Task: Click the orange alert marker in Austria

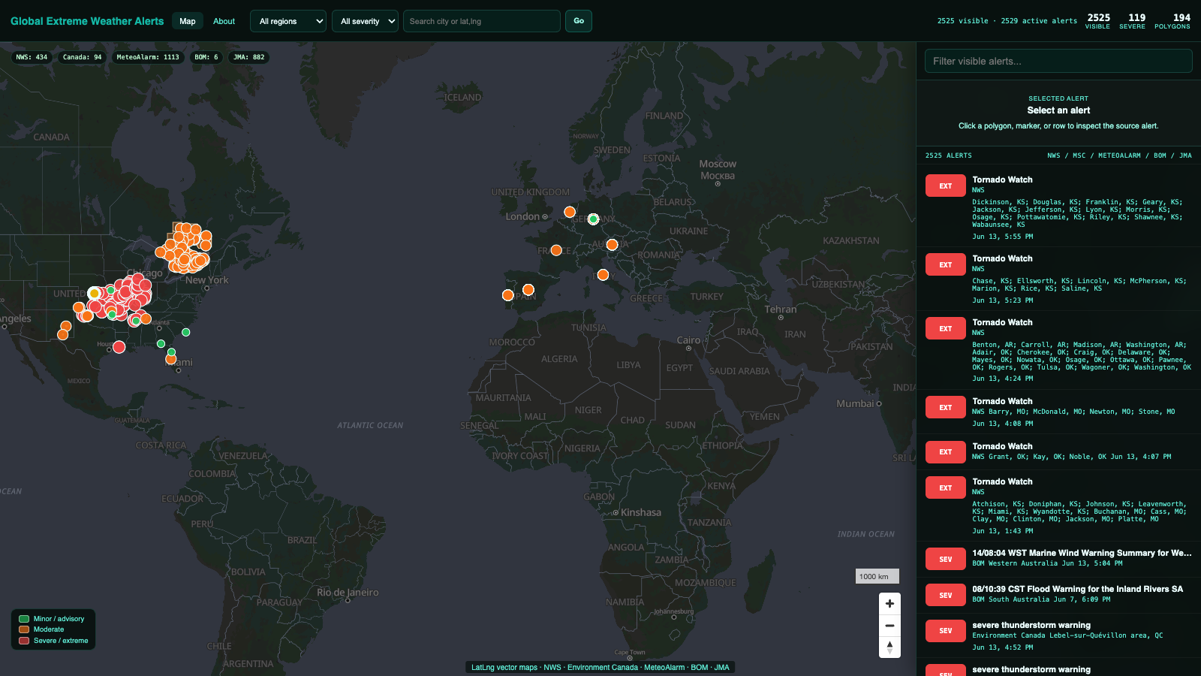Action: [612, 245]
